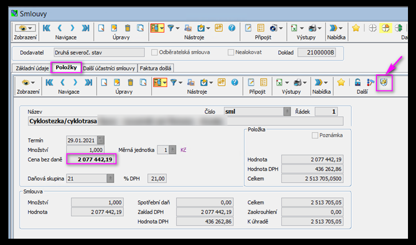Open the Faktura došlá tab
This screenshot has height=245, width=416.
coord(156,68)
